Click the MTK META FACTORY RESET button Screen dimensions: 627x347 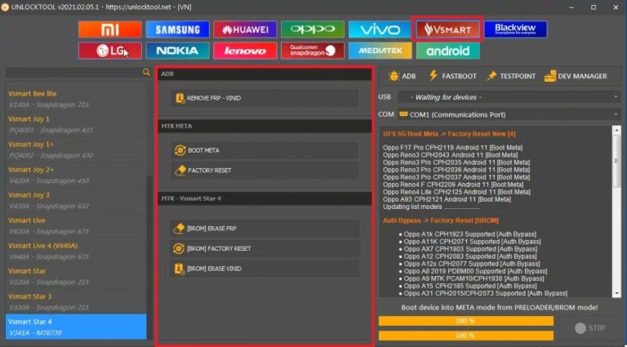(x=265, y=171)
